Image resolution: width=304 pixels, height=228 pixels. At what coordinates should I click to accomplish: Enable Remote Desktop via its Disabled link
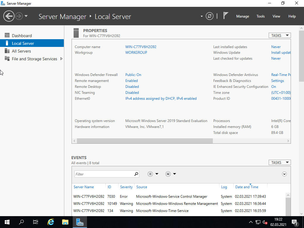tap(132, 86)
